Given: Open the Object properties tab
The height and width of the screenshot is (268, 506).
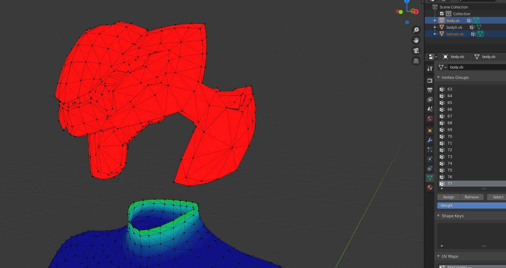Looking at the screenshot, I should click(430, 131).
